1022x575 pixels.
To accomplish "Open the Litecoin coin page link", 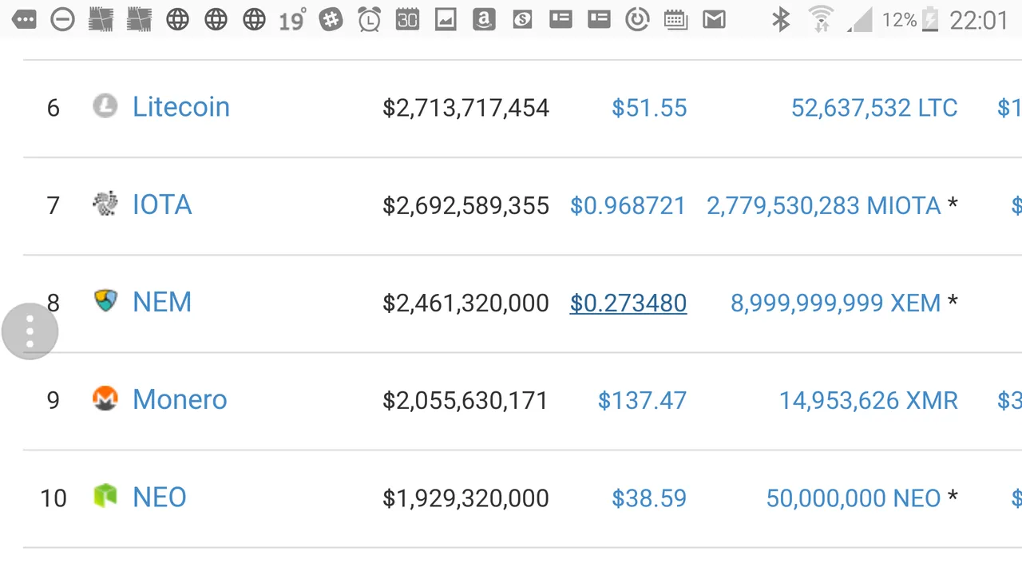I will pos(181,107).
